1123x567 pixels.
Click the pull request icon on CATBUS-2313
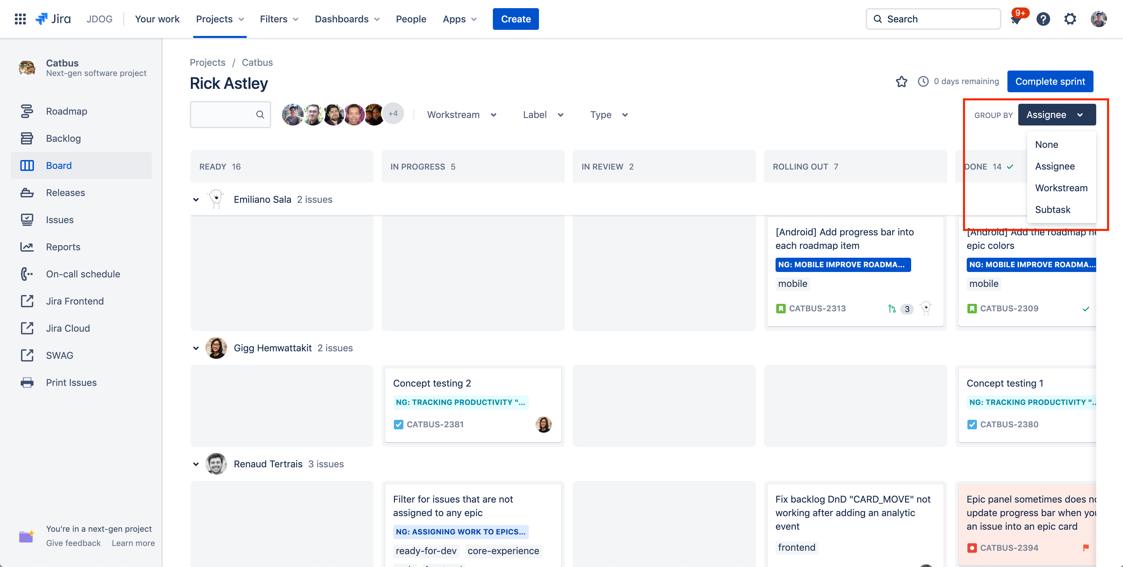(892, 309)
